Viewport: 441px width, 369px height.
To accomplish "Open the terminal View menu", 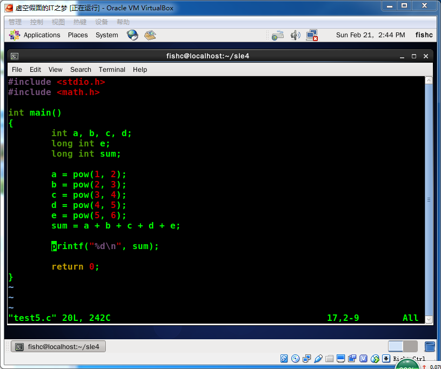I will tap(56, 70).
